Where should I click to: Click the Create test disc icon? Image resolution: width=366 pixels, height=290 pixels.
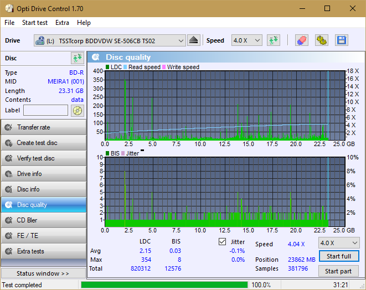9,143
